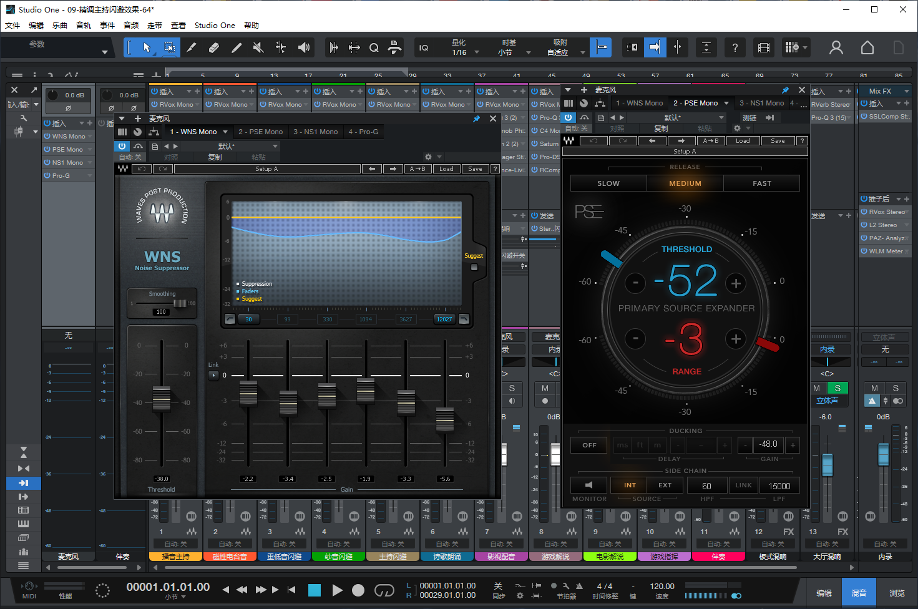Viewport: 918px width, 609px height.
Task: Select FAST release in PSE
Action: pyautogui.click(x=761, y=183)
